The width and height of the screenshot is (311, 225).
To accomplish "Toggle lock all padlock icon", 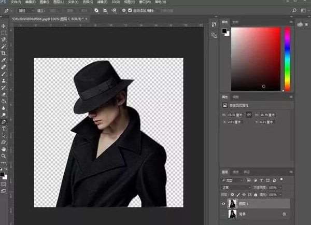I will (x=256, y=194).
